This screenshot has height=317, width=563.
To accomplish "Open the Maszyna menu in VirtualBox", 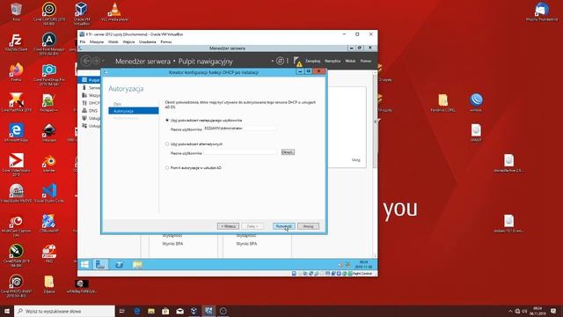I will tap(97, 42).
